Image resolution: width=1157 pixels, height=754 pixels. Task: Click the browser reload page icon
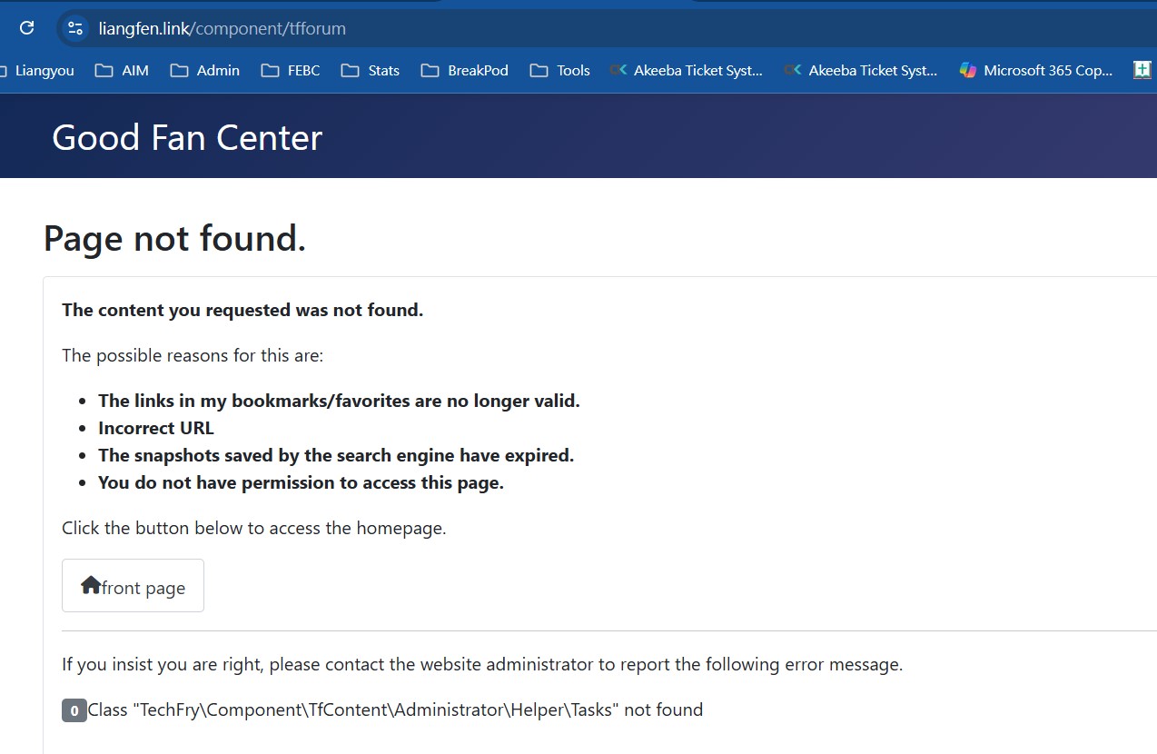[27, 28]
